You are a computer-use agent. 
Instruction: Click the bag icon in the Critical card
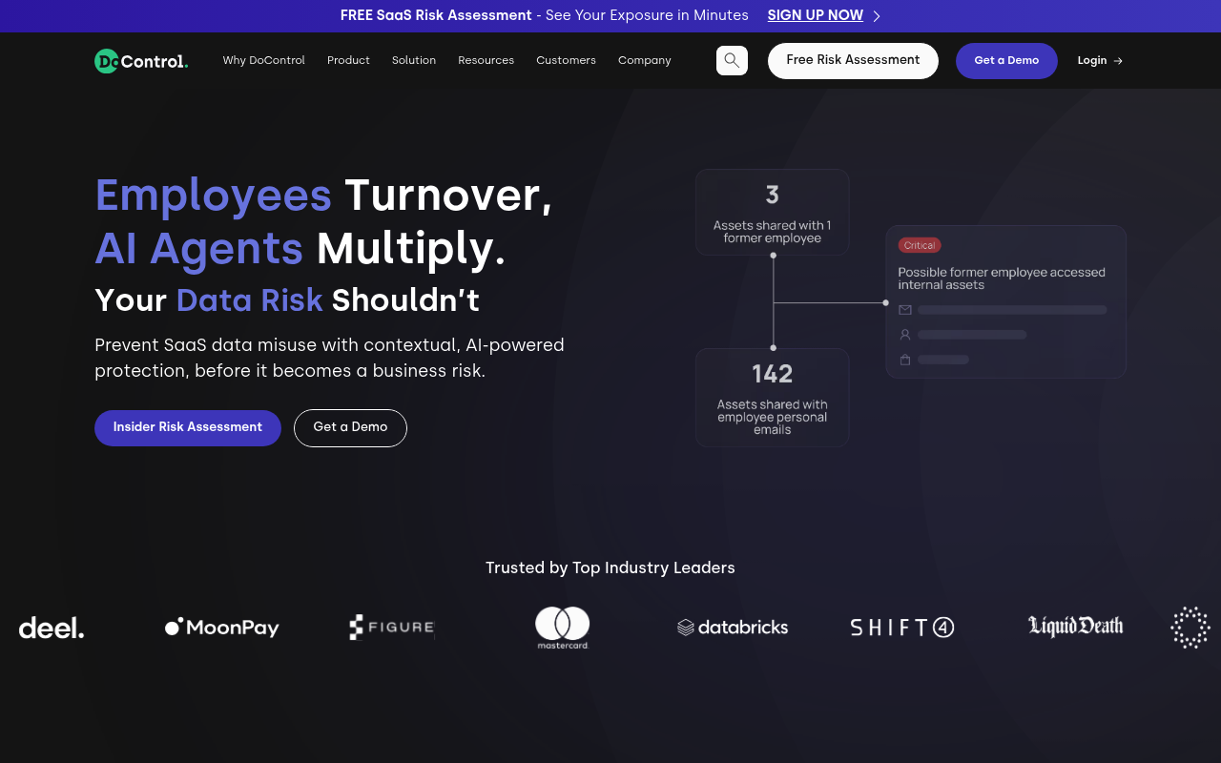[905, 360]
